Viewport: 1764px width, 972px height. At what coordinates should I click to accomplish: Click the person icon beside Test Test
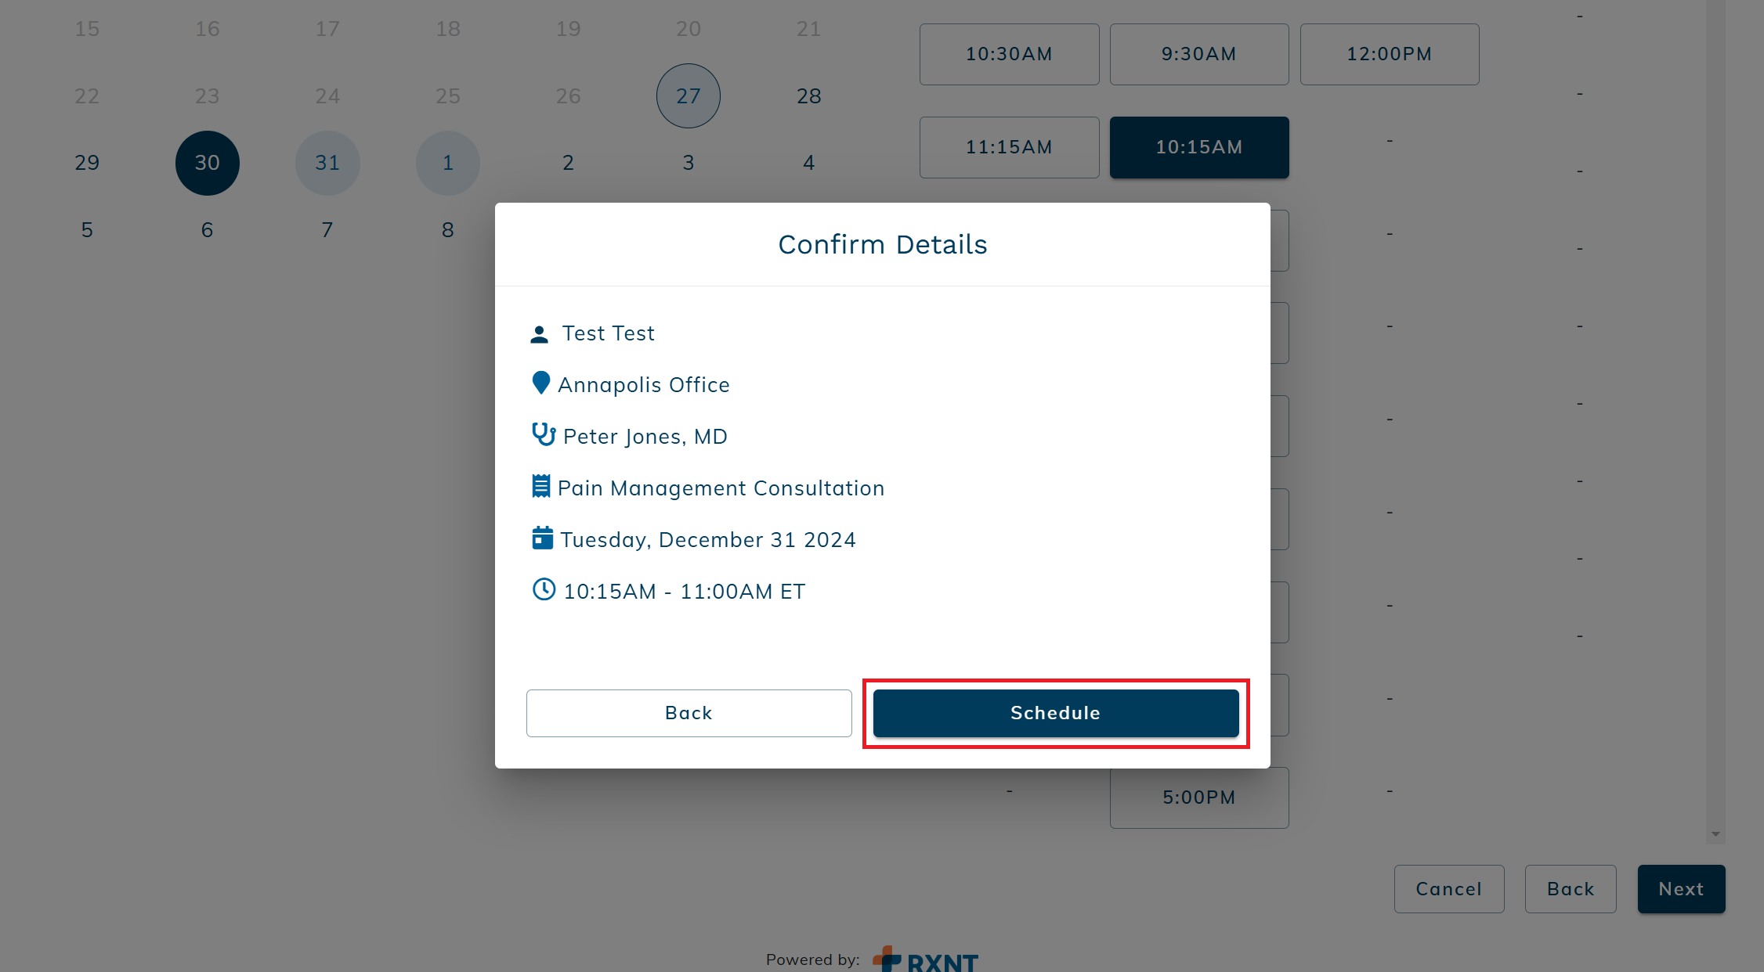539,335
